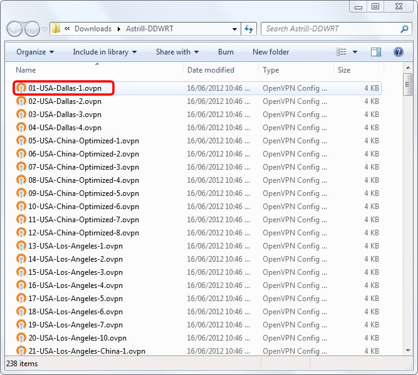Open the address bar history dropdown

coord(234,29)
